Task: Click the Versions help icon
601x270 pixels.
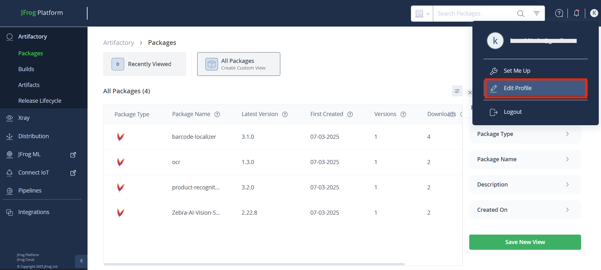Action: [x=403, y=114]
